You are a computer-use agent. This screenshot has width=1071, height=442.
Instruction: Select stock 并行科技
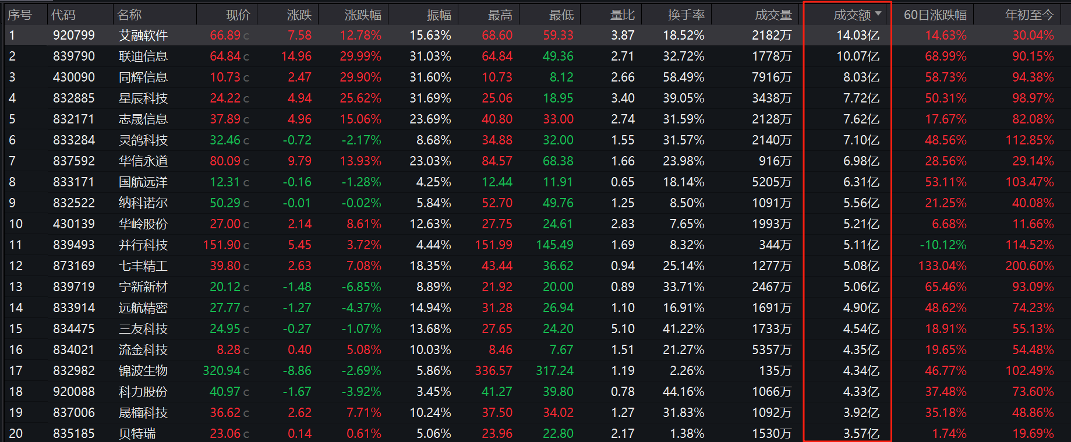click(x=143, y=245)
